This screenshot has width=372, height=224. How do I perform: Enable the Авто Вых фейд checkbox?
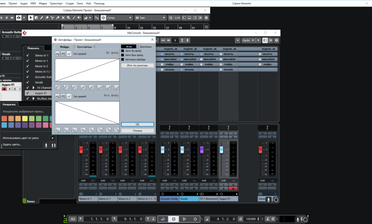click(123, 55)
